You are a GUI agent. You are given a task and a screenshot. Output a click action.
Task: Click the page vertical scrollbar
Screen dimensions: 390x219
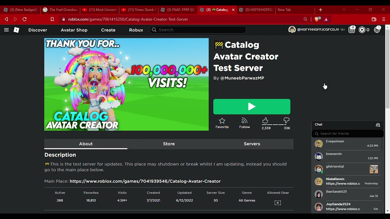(x=388, y=68)
